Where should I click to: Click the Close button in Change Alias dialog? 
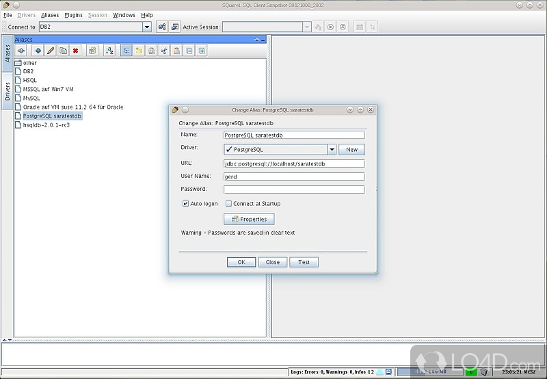tap(273, 262)
